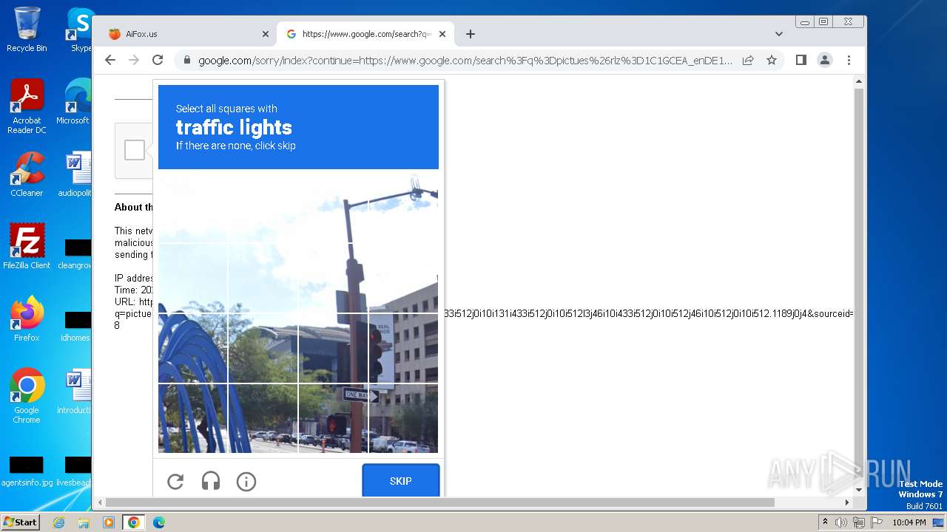Go back in Chrome
The width and height of the screenshot is (947, 532).
click(x=110, y=60)
